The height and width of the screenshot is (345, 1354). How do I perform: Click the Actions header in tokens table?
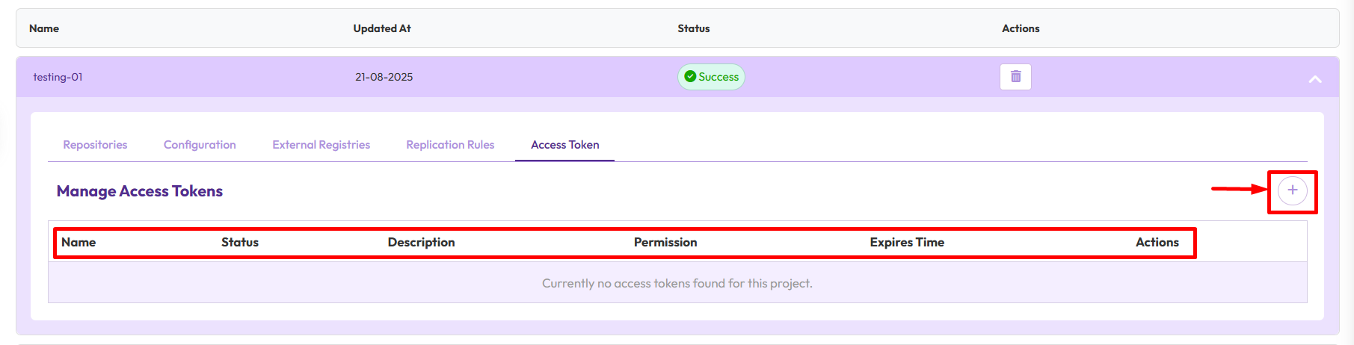pyautogui.click(x=1157, y=243)
